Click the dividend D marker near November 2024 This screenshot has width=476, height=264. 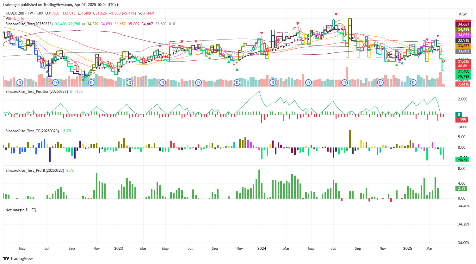tap(380, 83)
